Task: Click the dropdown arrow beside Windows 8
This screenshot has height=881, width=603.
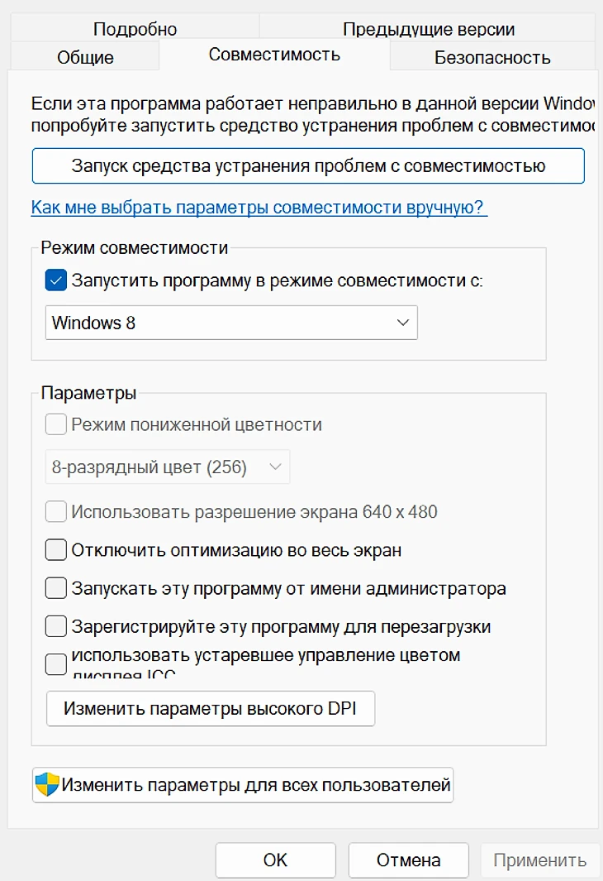Action: click(x=402, y=323)
